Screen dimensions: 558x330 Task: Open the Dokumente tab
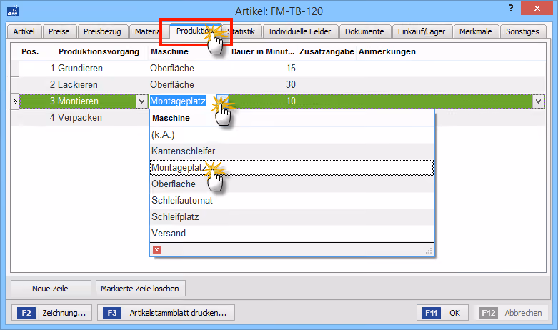pos(364,31)
